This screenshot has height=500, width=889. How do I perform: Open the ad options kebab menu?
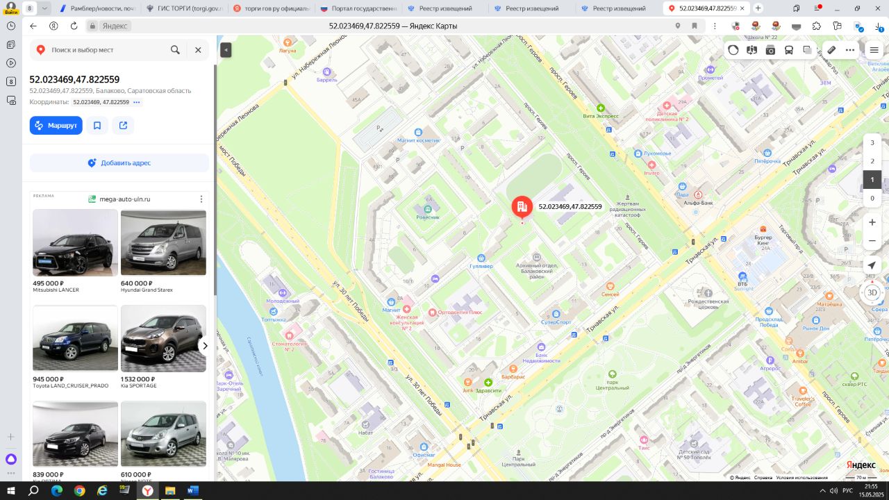201,199
